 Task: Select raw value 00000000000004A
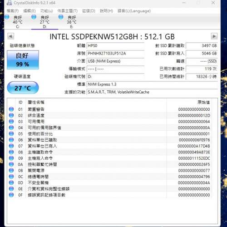[194, 183]
